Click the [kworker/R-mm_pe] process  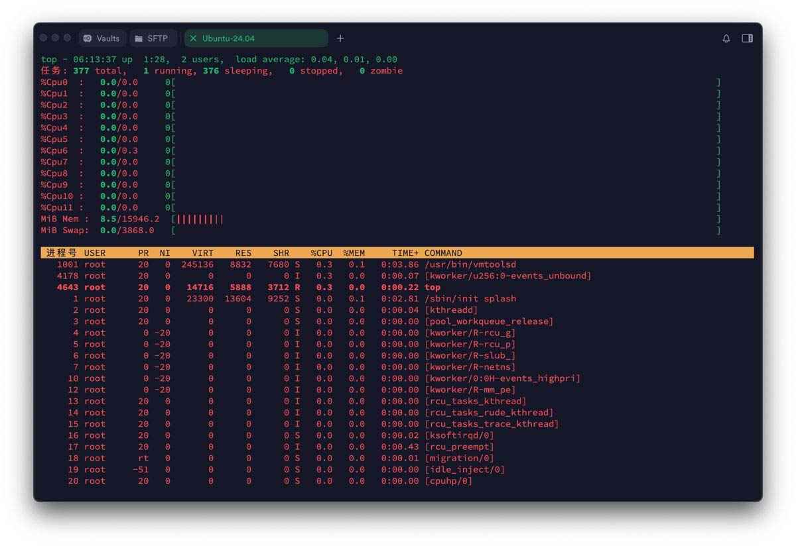pyautogui.click(x=470, y=390)
